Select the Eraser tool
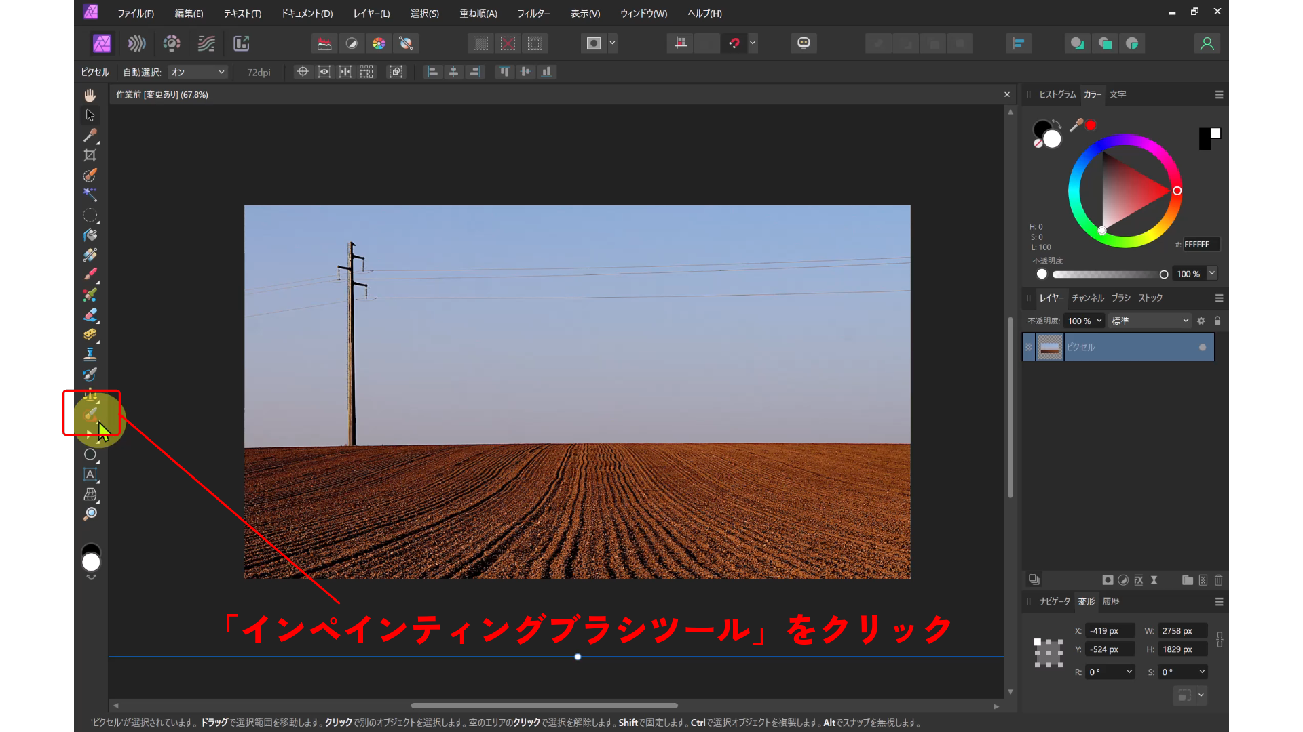The image size is (1303, 732). point(90,315)
